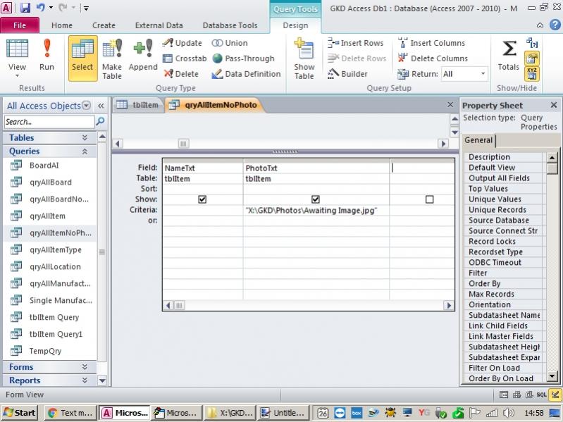Image resolution: width=563 pixels, height=422 pixels.
Task: Click Insert Columns in Query Setup
Action: (x=431, y=43)
